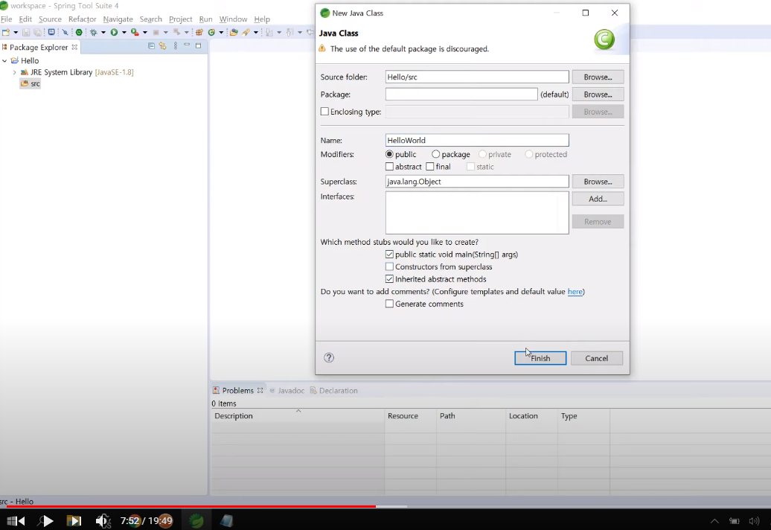Click the green Run play icon
The image size is (771, 530).
point(114,33)
